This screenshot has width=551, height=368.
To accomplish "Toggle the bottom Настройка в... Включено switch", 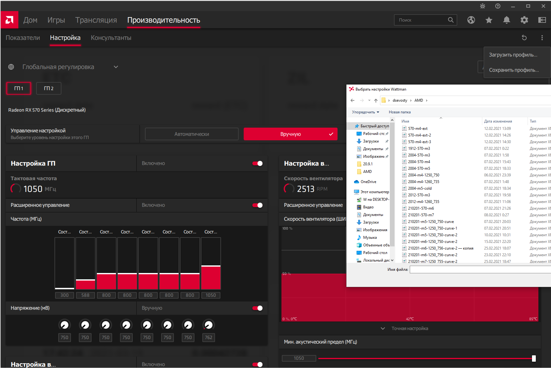I will (257, 365).
